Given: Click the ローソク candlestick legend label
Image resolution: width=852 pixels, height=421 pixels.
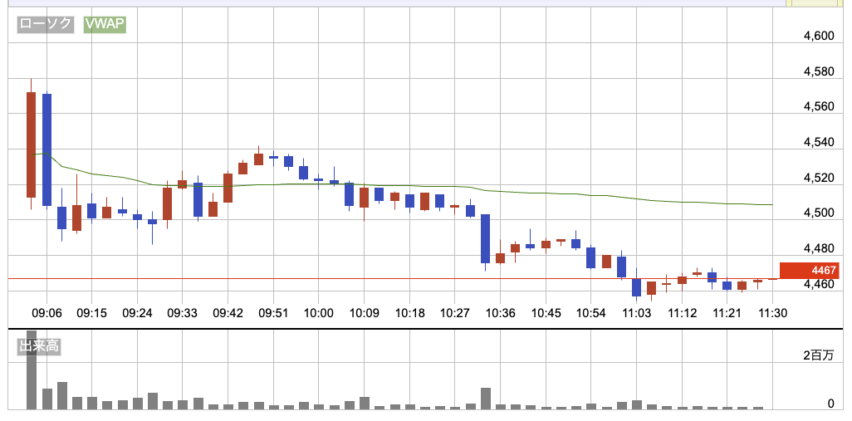Looking at the screenshot, I should point(47,25).
